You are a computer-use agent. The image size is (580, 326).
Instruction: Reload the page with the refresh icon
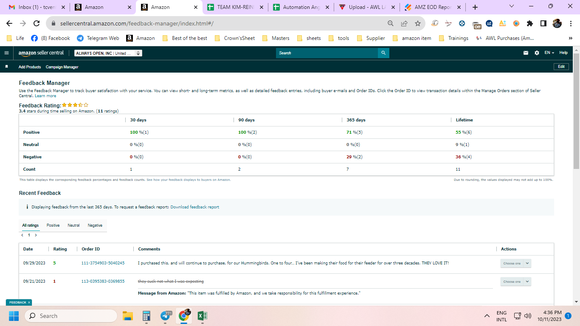point(37,23)
